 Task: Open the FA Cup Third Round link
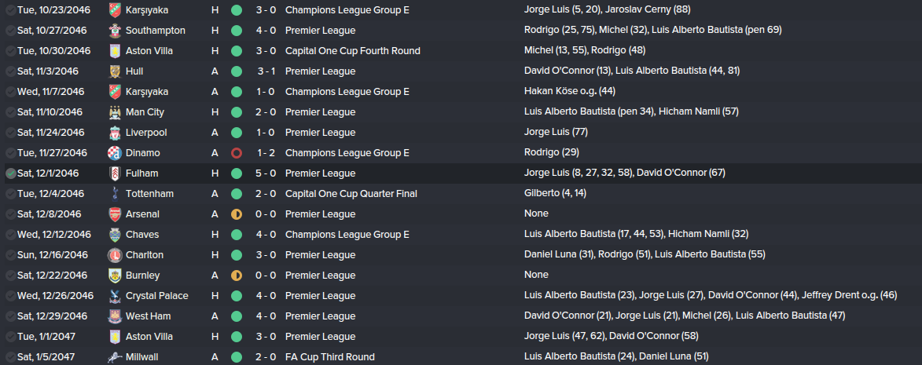pos(330,357)
